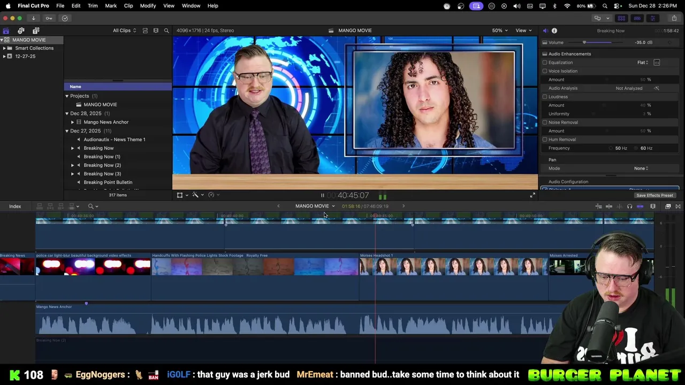Toggle snapping in the timeline

point(640,206)
